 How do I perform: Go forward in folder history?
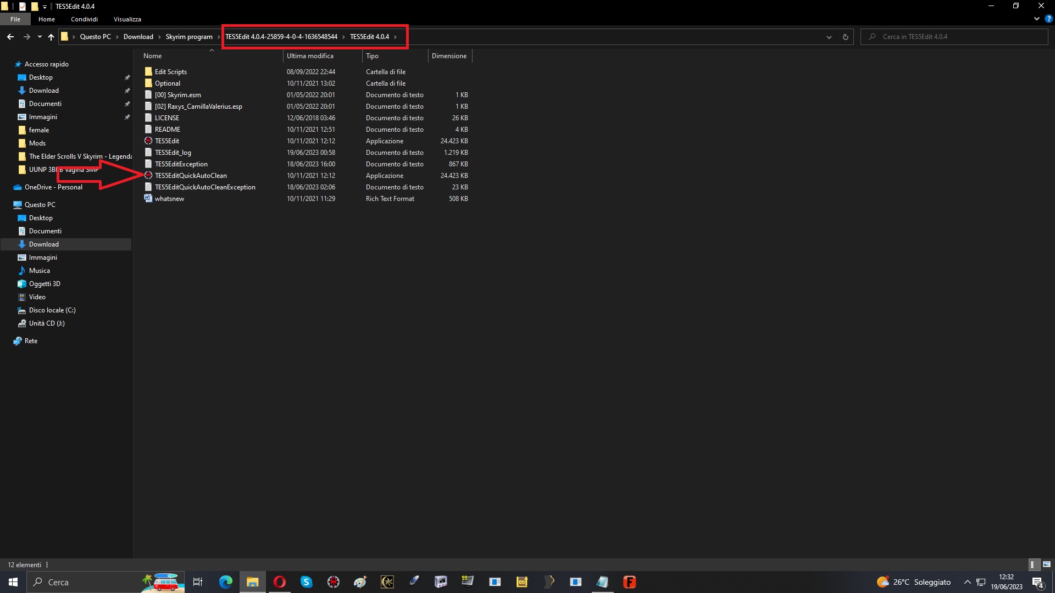(x=26, y=37)
